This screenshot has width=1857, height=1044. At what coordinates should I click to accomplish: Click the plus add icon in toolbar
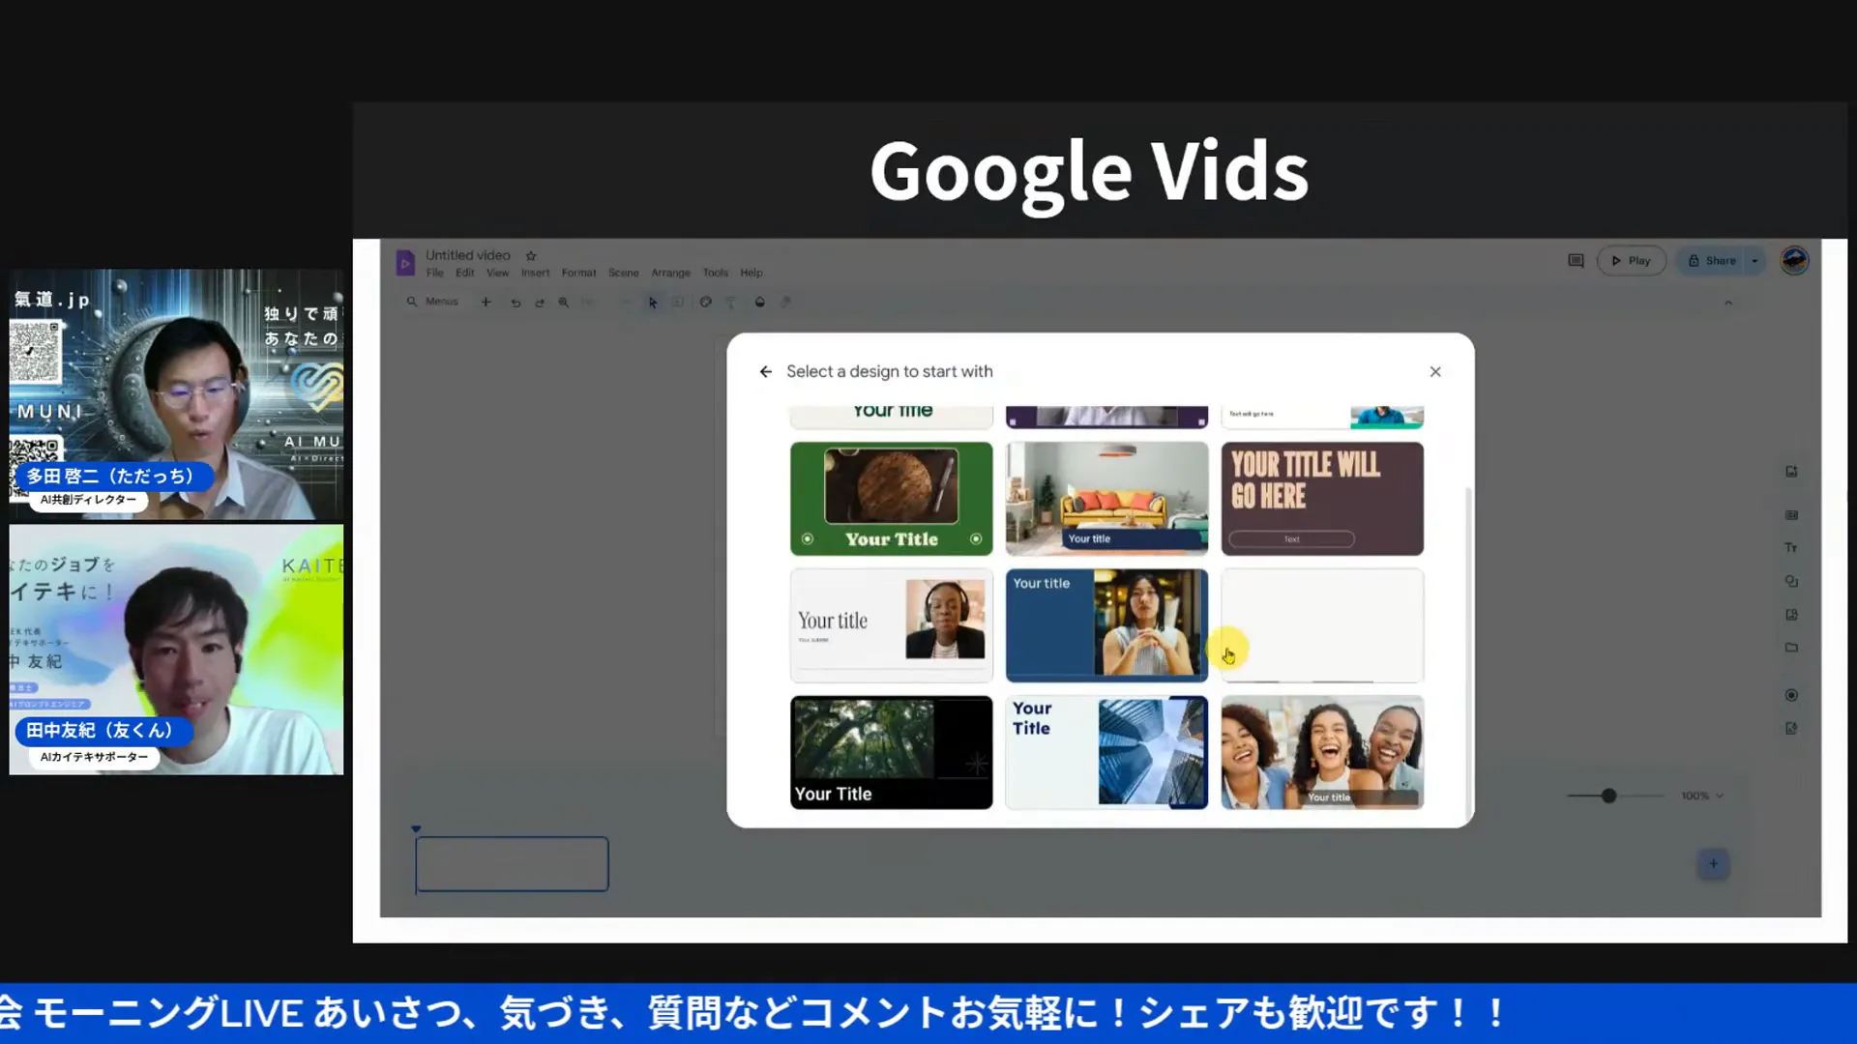pyautogui.click(x=486, y=302)
